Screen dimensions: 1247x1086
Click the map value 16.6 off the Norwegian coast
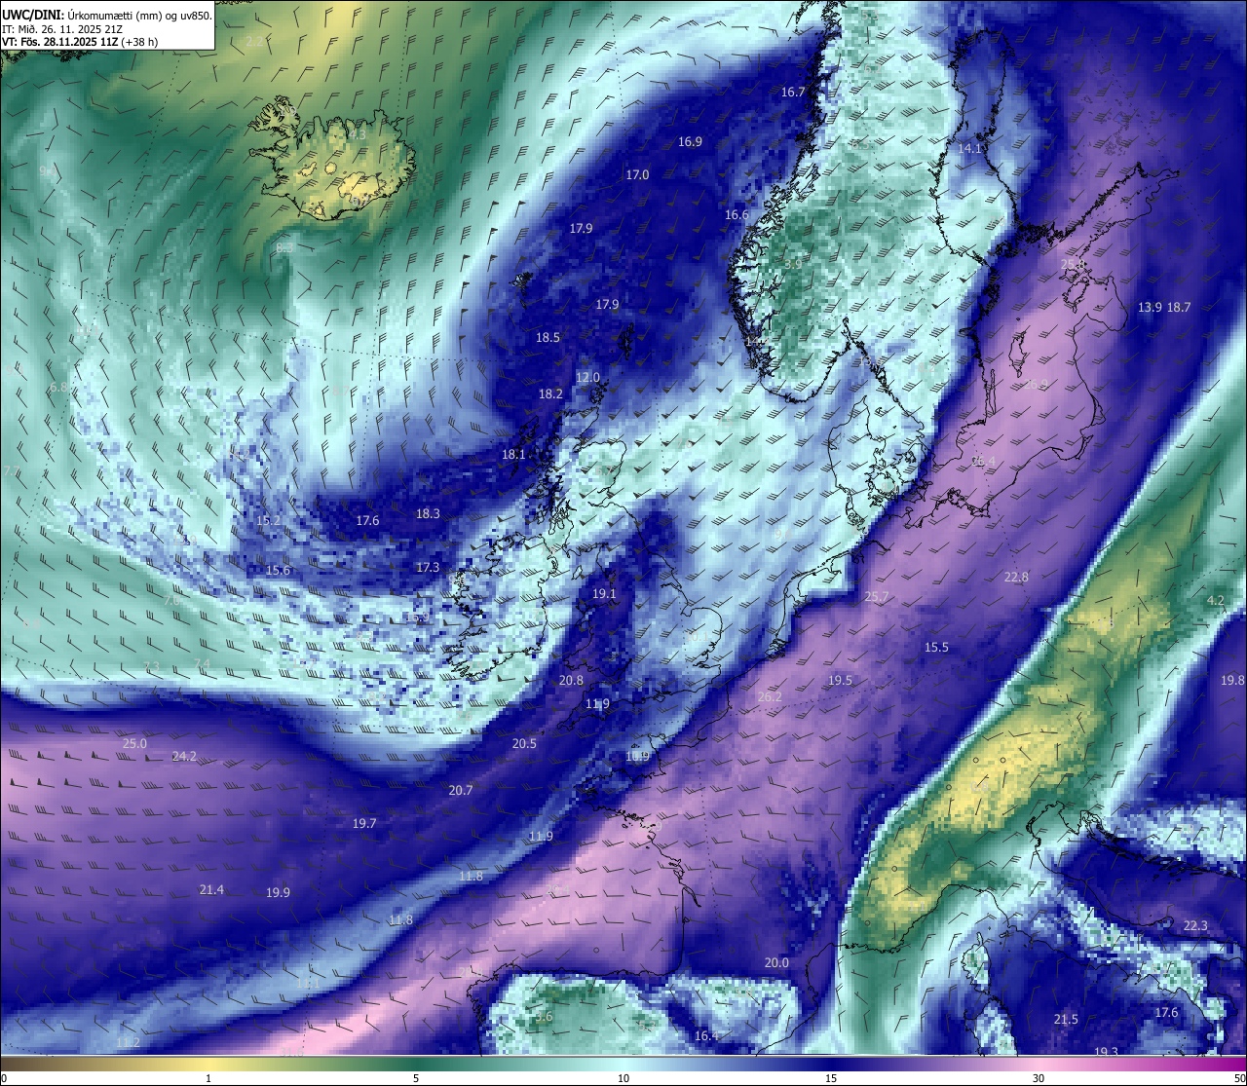pos(737,215)
